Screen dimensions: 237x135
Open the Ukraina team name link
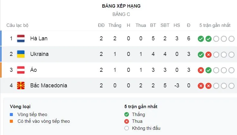[x=39, y=54]
